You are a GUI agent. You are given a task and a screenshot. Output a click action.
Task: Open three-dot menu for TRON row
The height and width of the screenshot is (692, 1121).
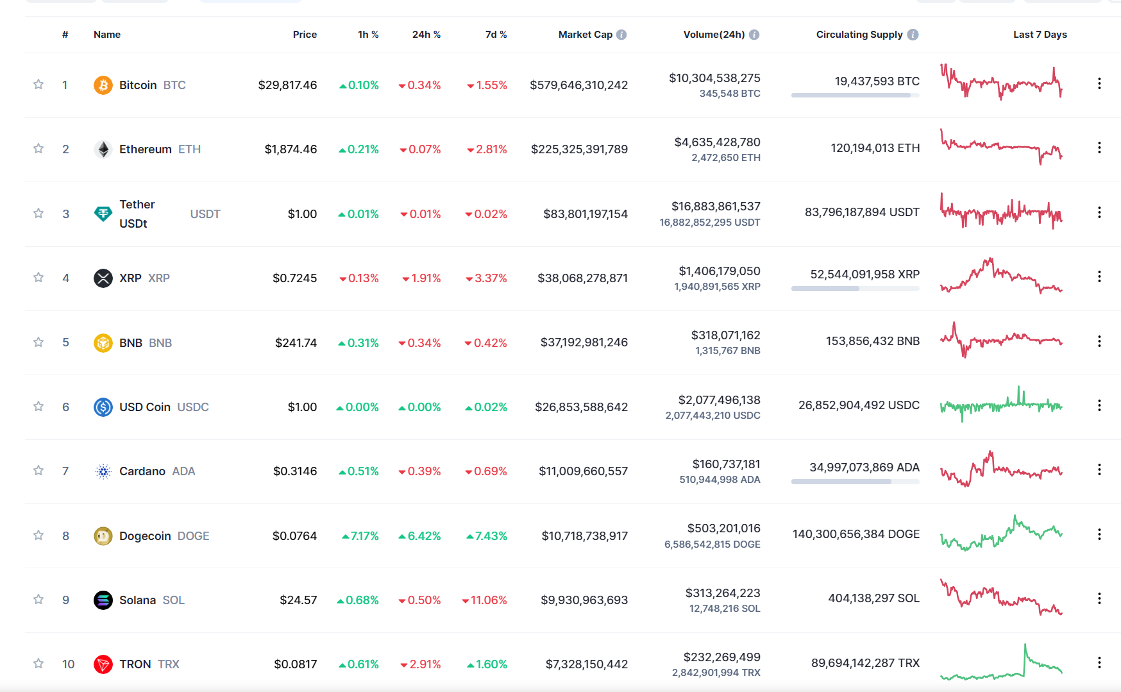tap(1099, 662)
